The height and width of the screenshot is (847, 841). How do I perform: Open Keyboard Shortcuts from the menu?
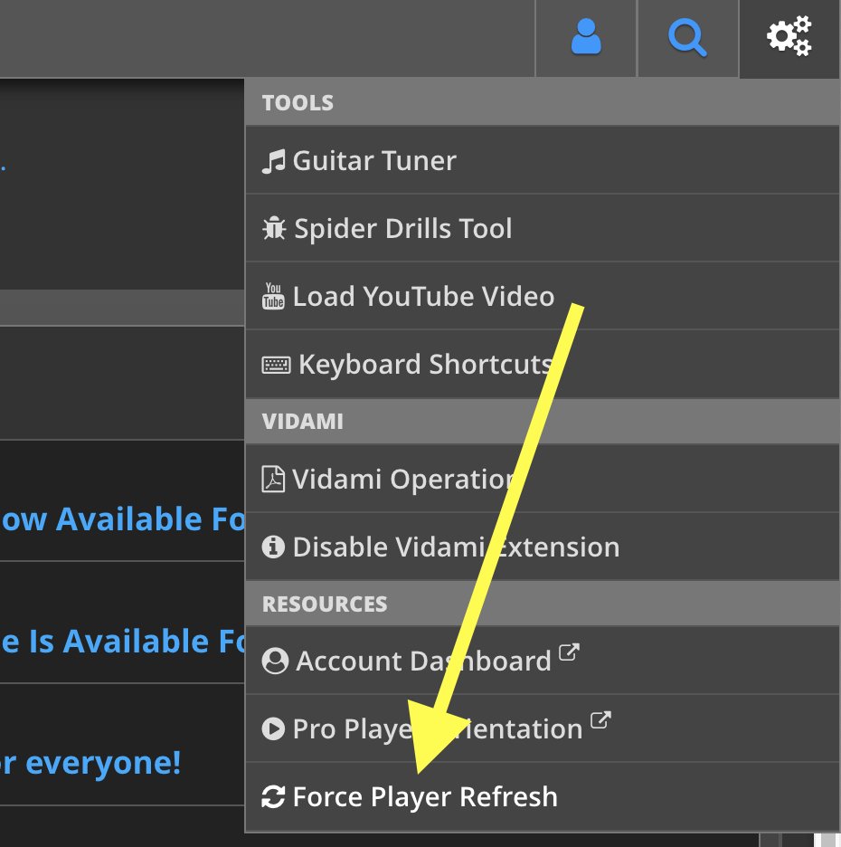[422, 364]
